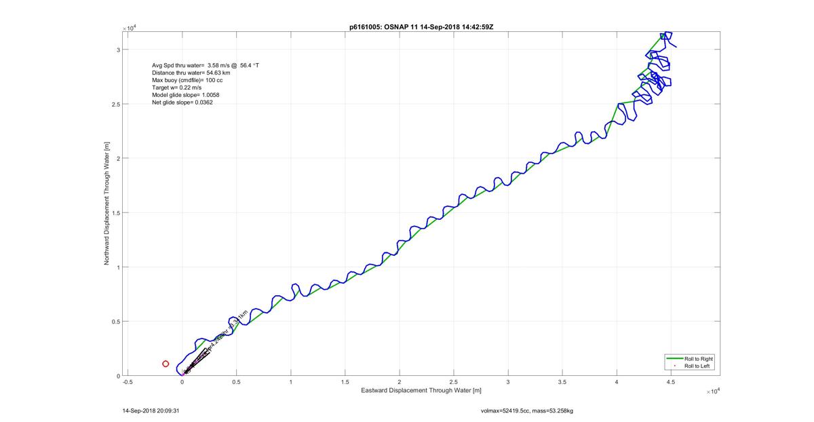814x422 pixels.
Task: Click the y-axis tick label '1.5'
Action: (115, 212)
